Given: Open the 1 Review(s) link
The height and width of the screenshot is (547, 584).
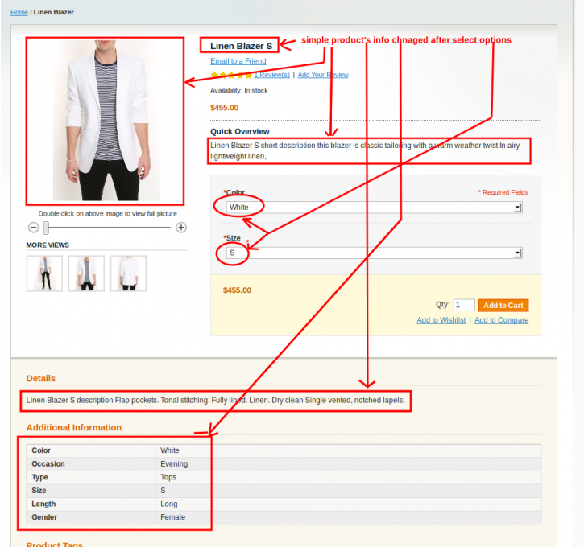Looking at the screenshot, I should 272,75.
